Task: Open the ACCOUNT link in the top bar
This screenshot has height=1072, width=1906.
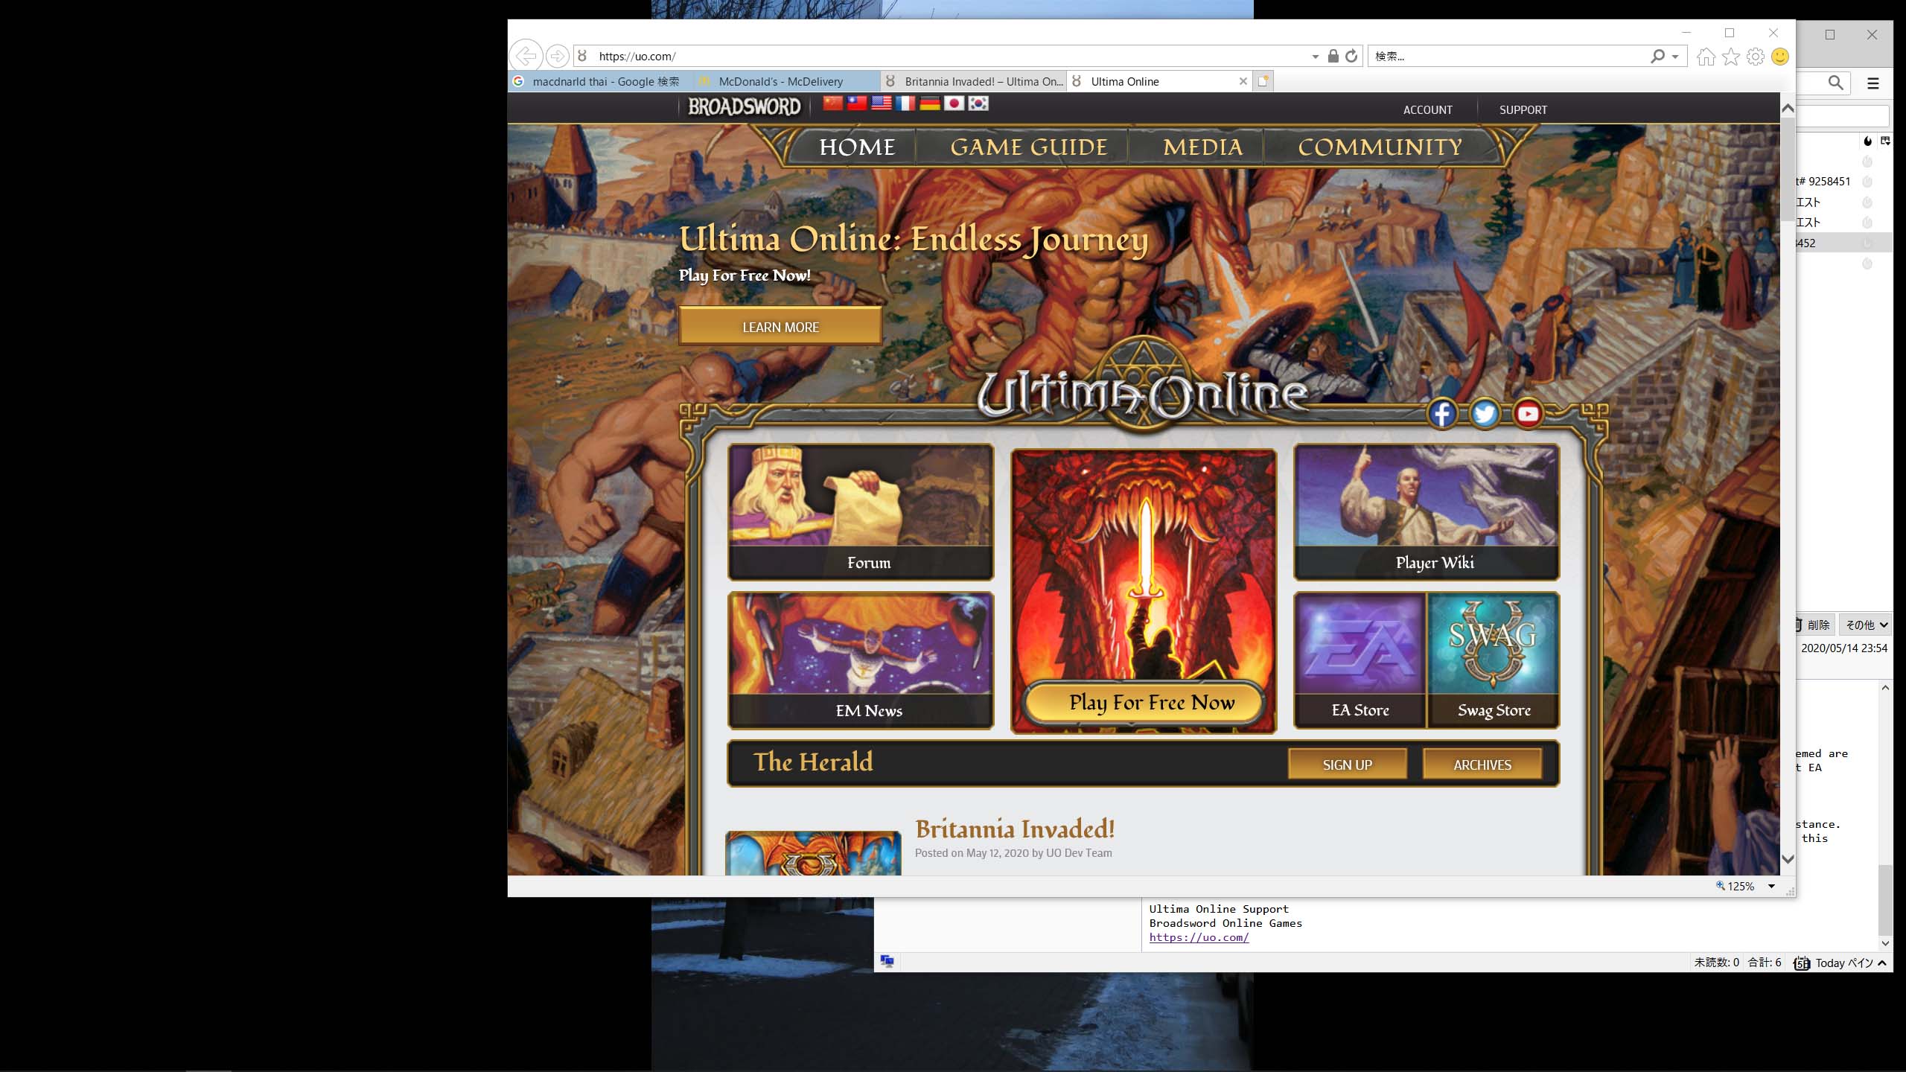Action: pyautogui.click(x=1427, y=109)
